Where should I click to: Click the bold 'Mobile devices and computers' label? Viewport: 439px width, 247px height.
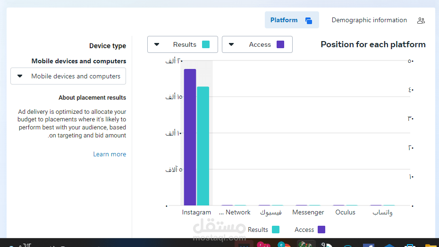[x=79, y=61]
